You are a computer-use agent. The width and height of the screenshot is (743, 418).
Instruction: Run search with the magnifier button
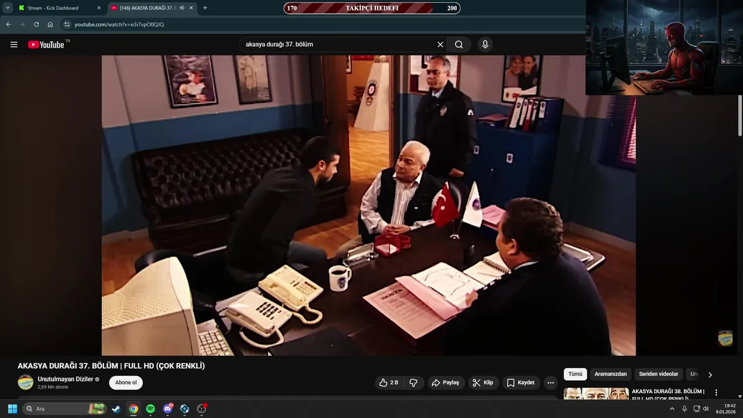(x=459, y=45)
